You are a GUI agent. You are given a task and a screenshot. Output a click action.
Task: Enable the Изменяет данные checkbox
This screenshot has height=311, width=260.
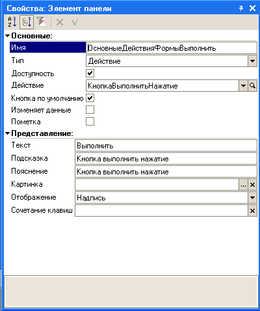point(90,110)
